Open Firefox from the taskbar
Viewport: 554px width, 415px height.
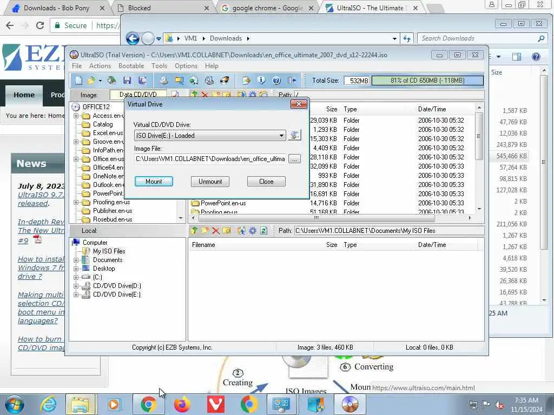pos(182,404)
